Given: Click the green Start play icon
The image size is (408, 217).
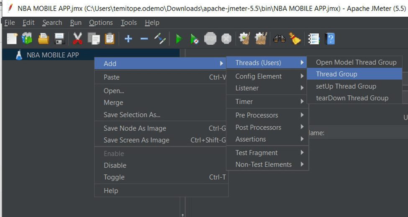Looking at the screenshot, I should point(179,39).
